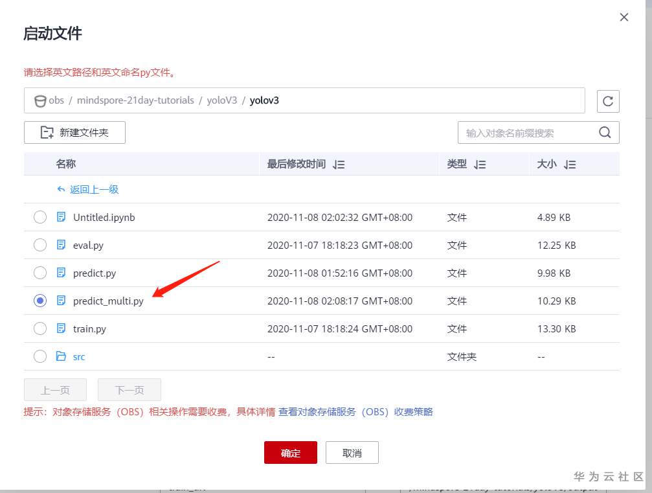Screen dimensions: 652x493
Task: Click return arrow icon for upper level
Action: point(61,189)
